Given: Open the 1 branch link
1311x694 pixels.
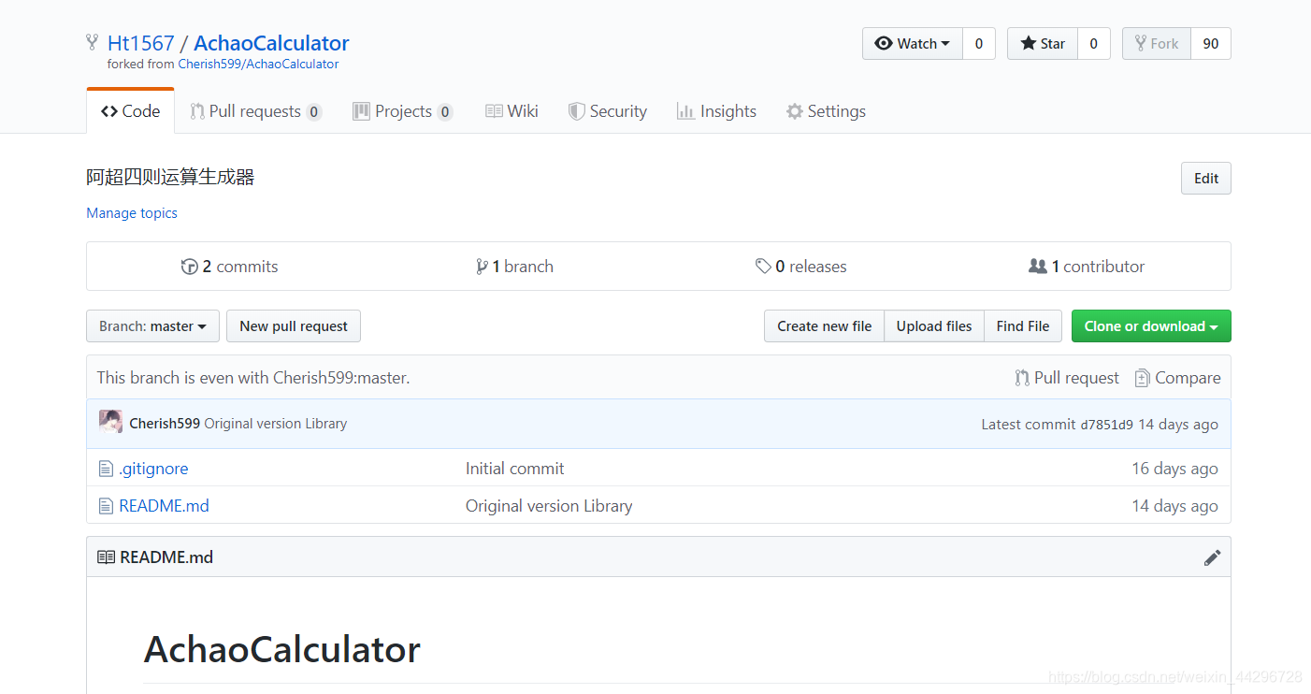Looking at the screenshot, I should 515,267.
